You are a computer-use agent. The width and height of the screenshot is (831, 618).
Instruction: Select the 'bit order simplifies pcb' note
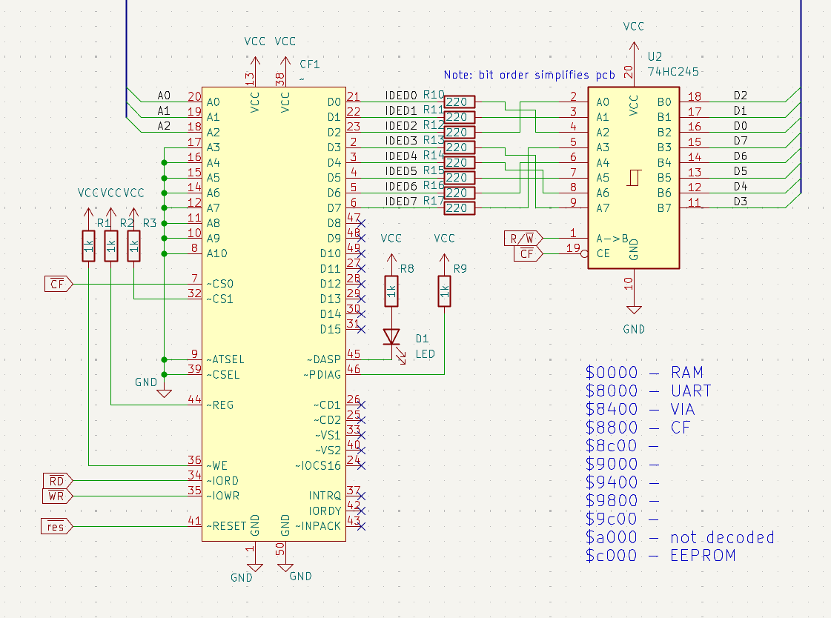coord(529,75)
